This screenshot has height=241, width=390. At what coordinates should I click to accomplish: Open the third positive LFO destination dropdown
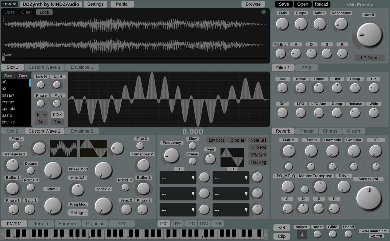(x=178, y=210)
